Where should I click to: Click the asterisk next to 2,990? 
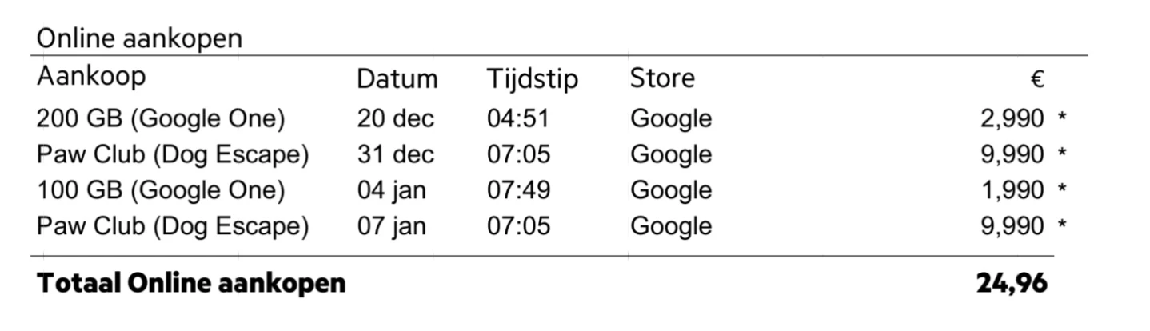click(1062, 118)
